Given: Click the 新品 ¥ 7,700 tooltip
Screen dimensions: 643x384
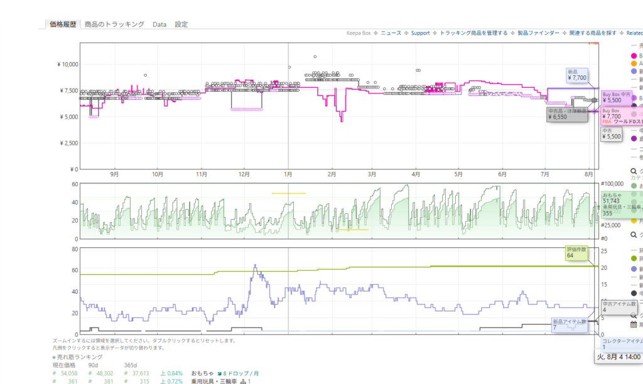Looking at the screenshot, I should click(577, 75).
